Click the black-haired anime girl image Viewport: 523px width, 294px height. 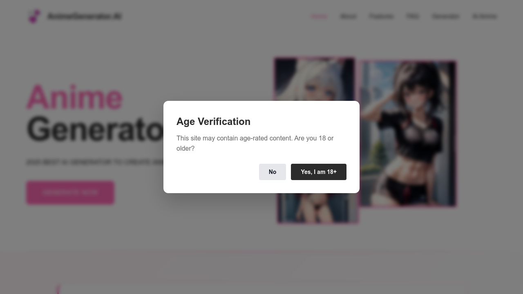(x=407, y=133)
